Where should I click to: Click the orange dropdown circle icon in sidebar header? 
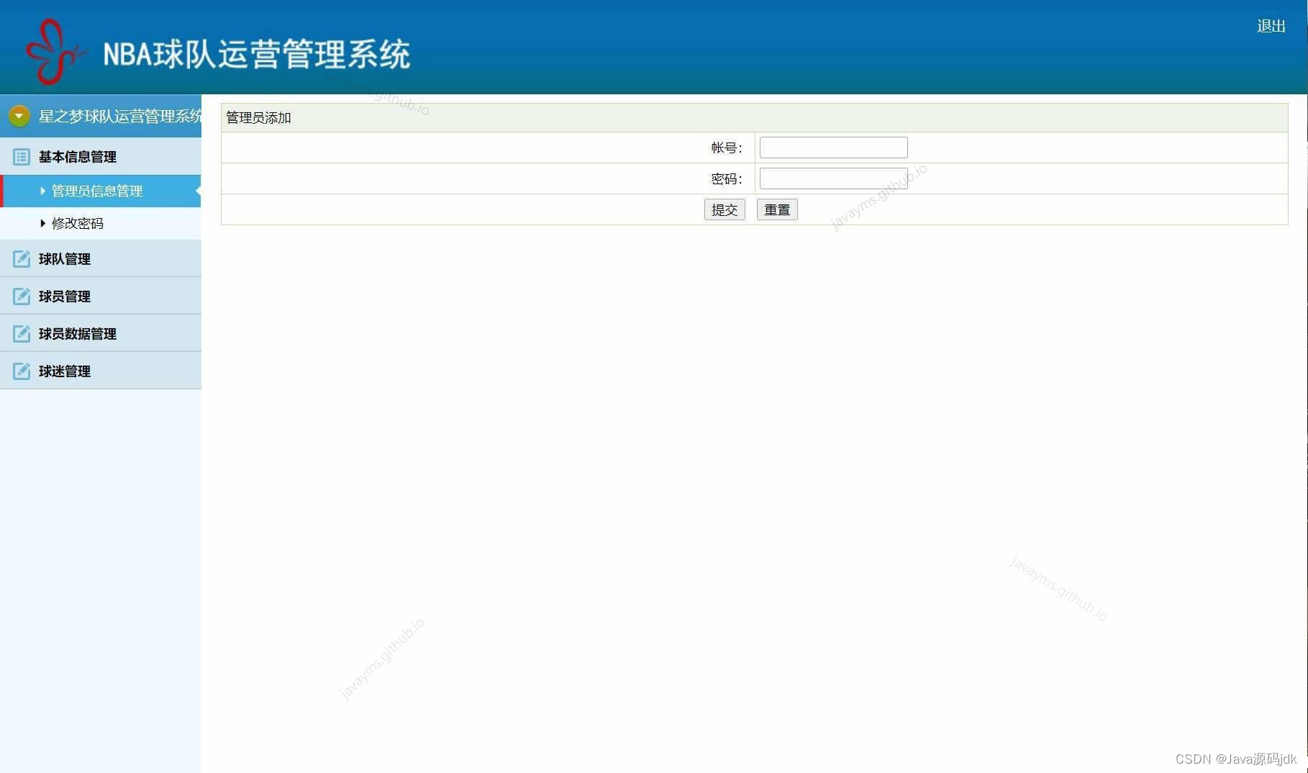[x=19, y=116]
